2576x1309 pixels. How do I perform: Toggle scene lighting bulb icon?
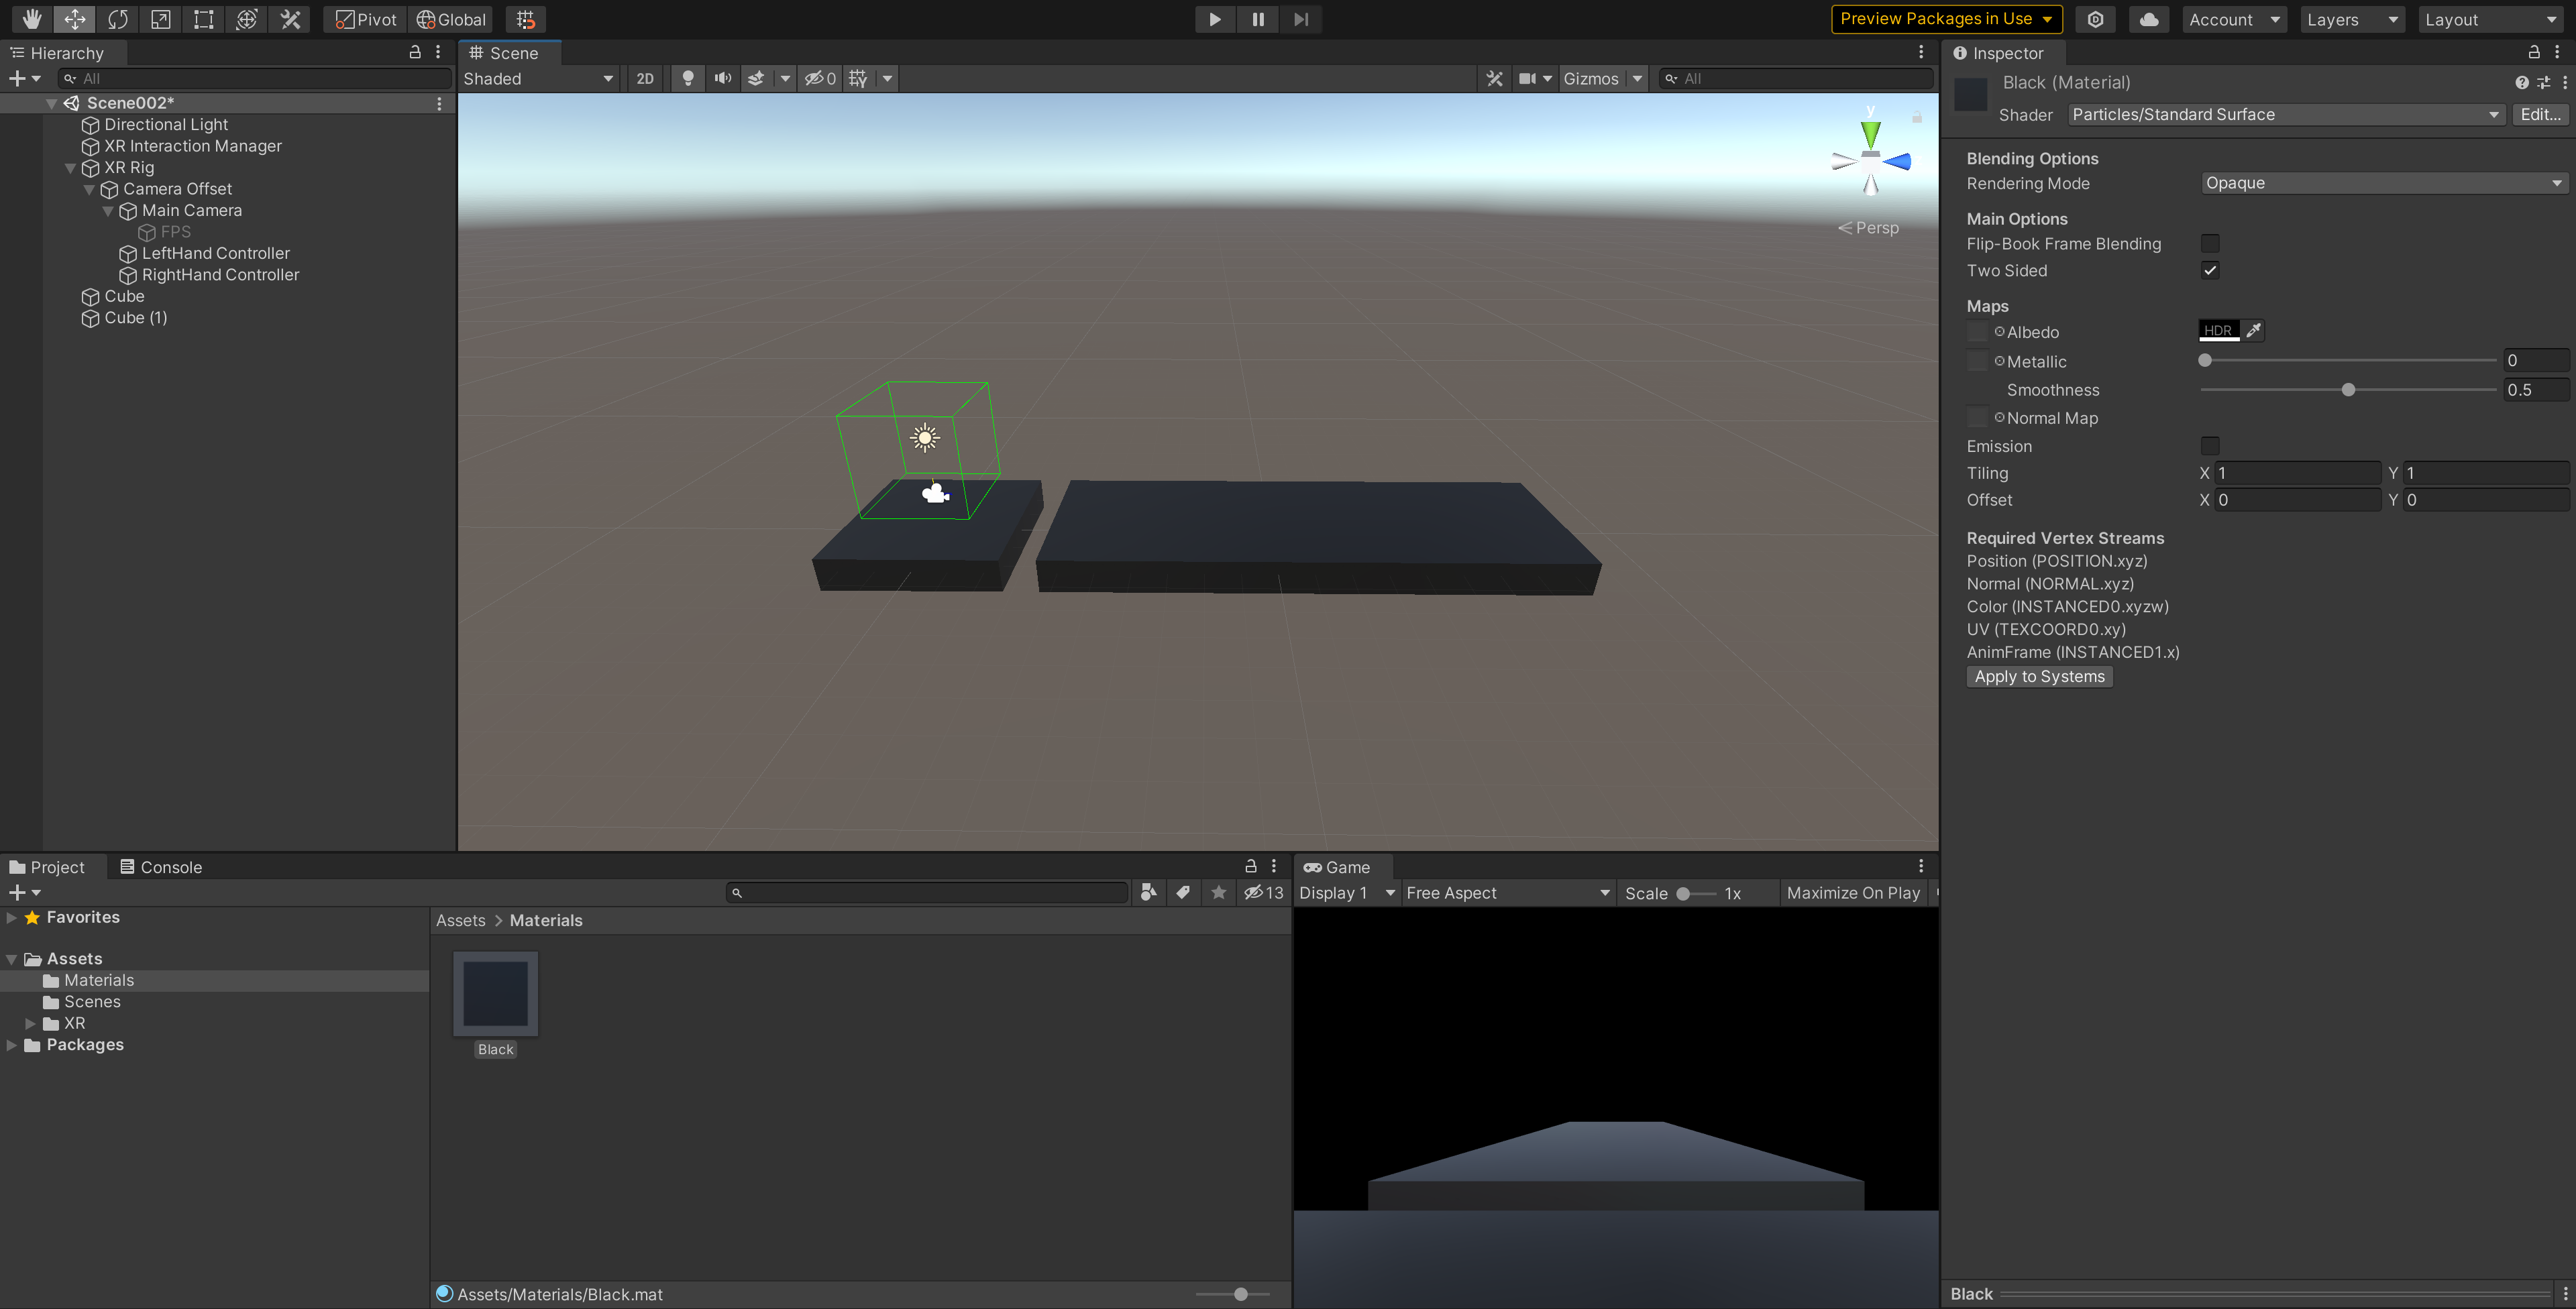[688, 78]
